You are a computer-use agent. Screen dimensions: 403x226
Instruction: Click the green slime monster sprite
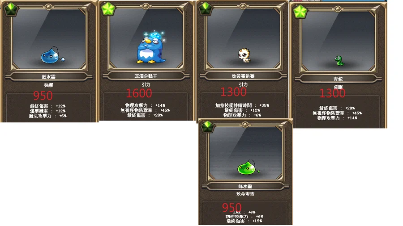[x=248, y=167]
